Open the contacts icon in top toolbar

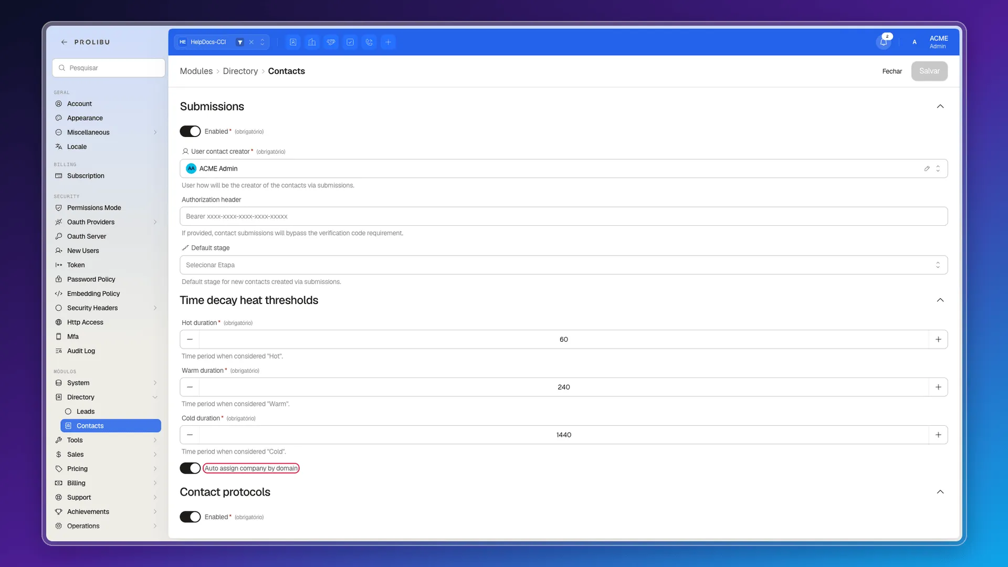point(293,42)
